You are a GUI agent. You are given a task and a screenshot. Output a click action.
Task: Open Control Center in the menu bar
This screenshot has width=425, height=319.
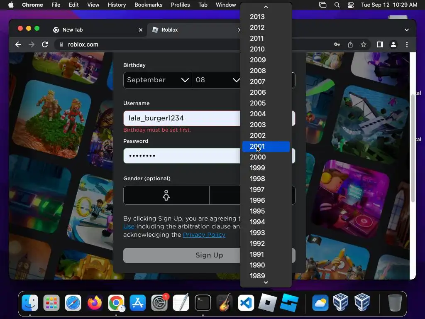pos(350,5)
